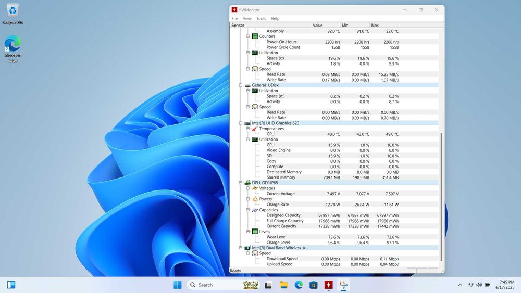Collapse the General UDisk device node
Image resolution: width=521 pixels, height=293 pixels.
pyautogui.click(x=241, y=85)
